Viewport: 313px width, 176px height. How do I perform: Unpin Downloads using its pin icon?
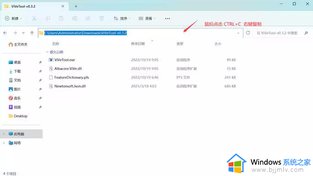click(40, 71)
